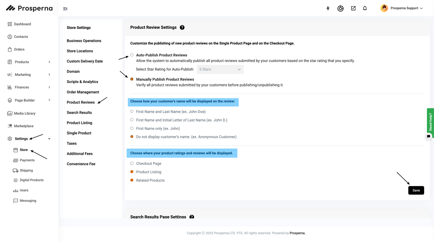Enable the Checkout Page checkbox
Image resolution: width=434 pixels, height=243 pixels.
[x=132, y=163]
